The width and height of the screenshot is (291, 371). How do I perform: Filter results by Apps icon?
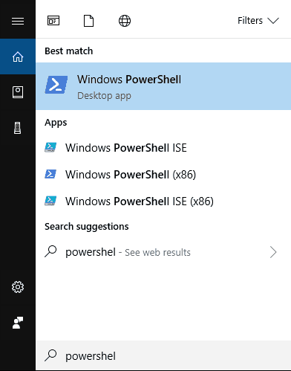pos(53,21)
